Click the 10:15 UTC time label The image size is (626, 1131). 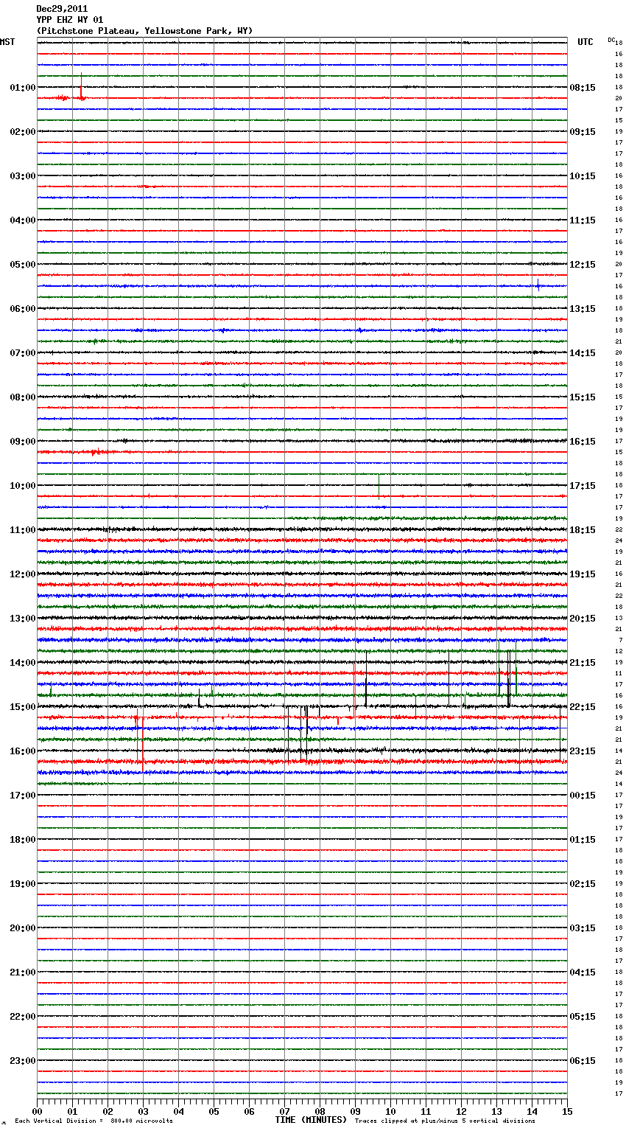[583, 176]
